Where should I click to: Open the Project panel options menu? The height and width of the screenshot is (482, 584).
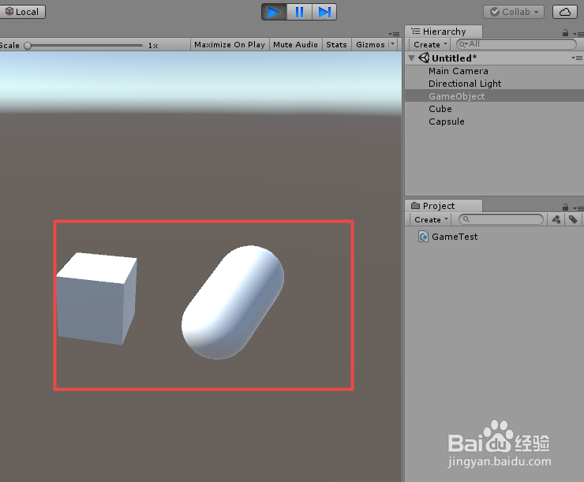(578, 208)
